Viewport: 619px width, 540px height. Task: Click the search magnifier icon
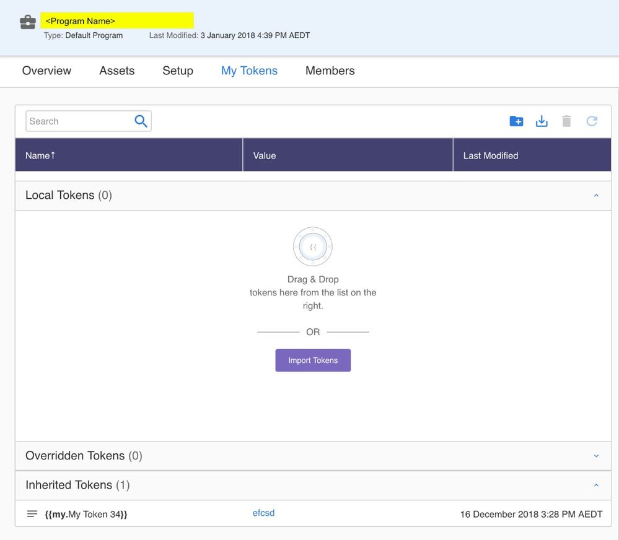pyautogui.click(x=141, y=121)
